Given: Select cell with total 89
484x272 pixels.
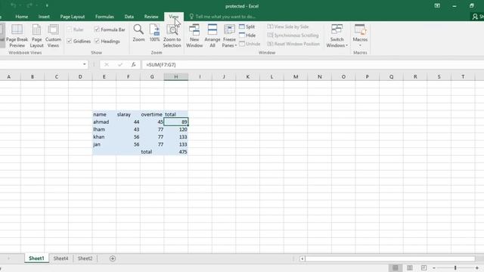Looking at the screenshot, I should [176, 122].
